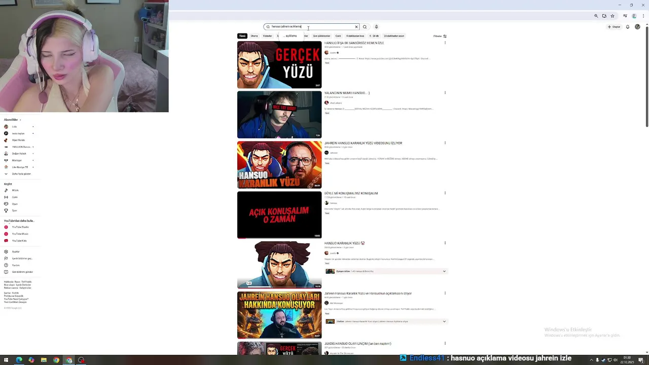Open the Doğan Kabak subscription channel

(19, 154)
